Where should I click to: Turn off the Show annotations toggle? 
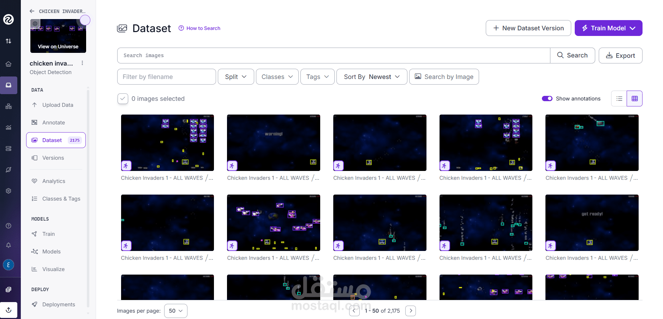tap(547, 99)
